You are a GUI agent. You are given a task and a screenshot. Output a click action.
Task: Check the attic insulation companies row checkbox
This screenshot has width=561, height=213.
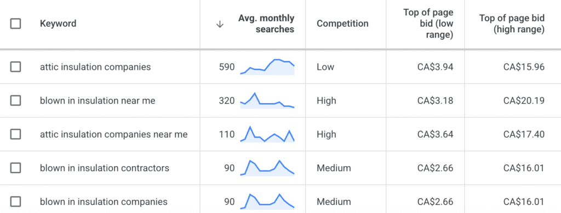click(15, 67)
